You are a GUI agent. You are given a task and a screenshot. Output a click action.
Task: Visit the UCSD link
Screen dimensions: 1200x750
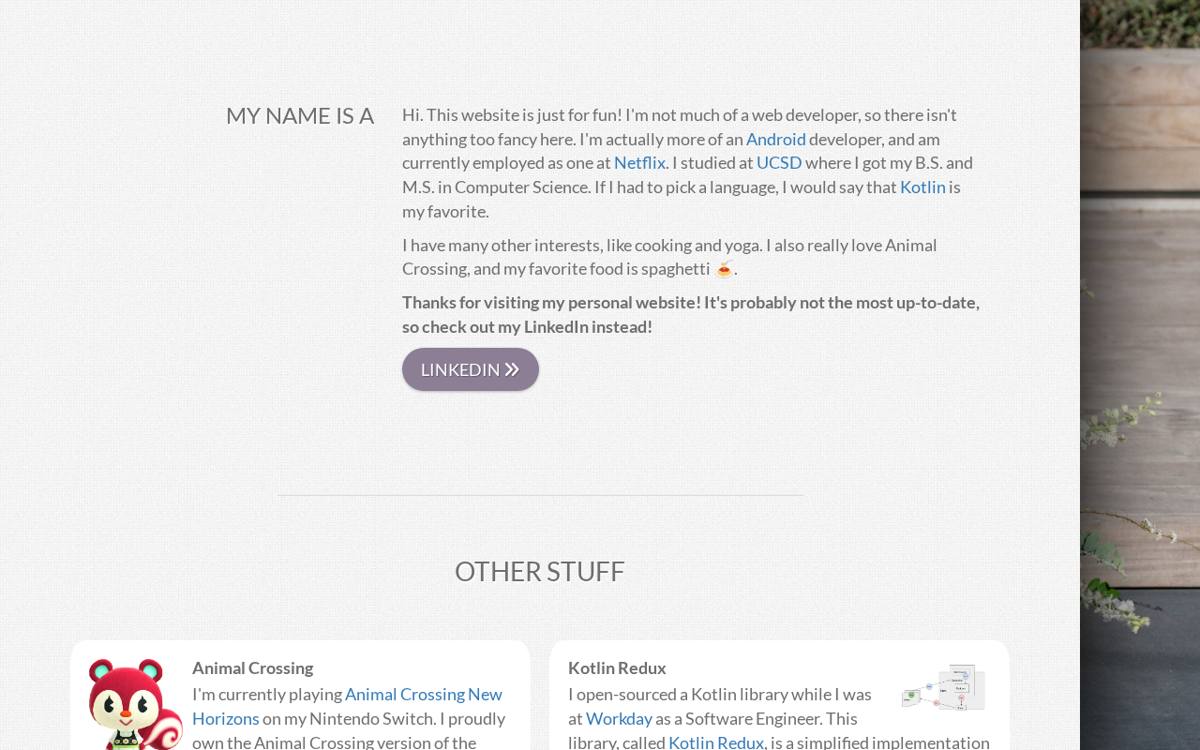779,163
